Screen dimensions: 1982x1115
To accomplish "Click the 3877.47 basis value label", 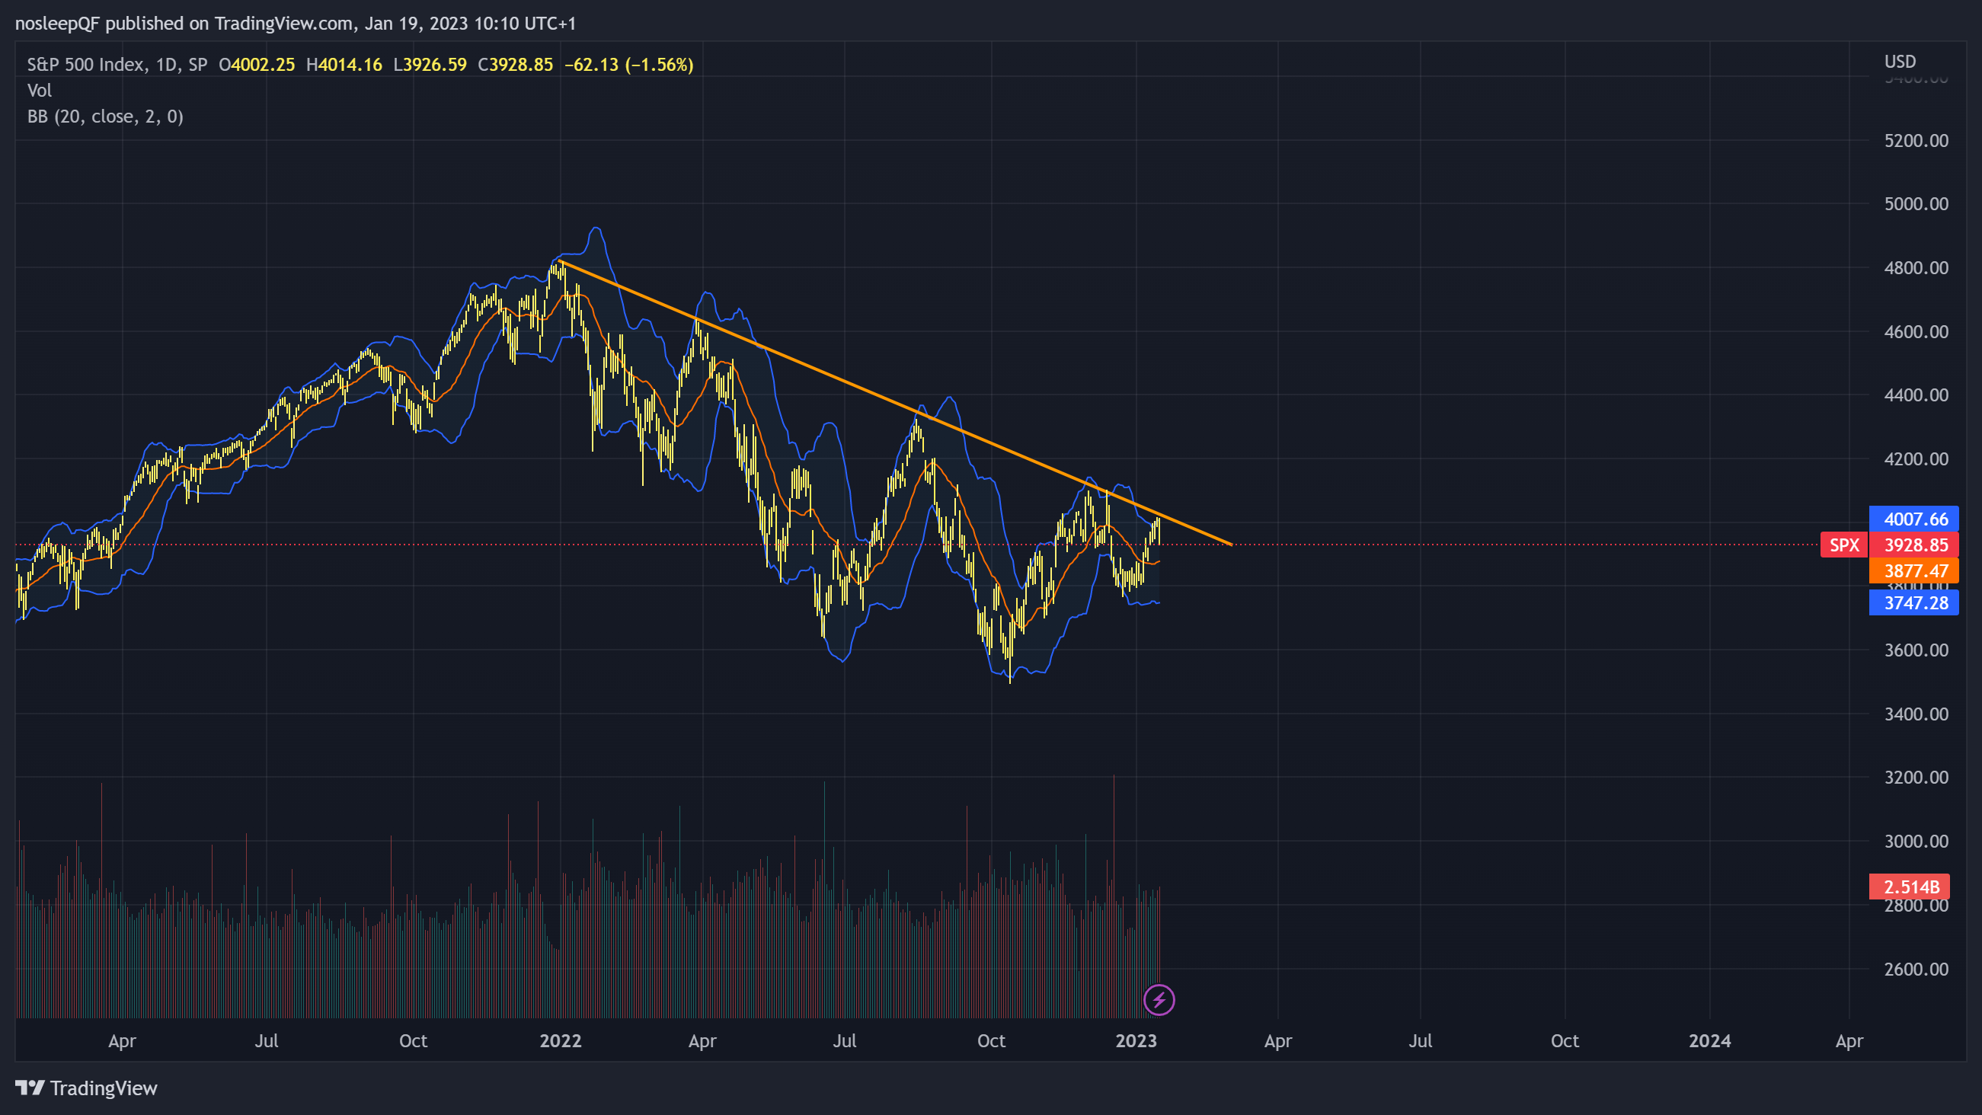I will (1915, 571).
